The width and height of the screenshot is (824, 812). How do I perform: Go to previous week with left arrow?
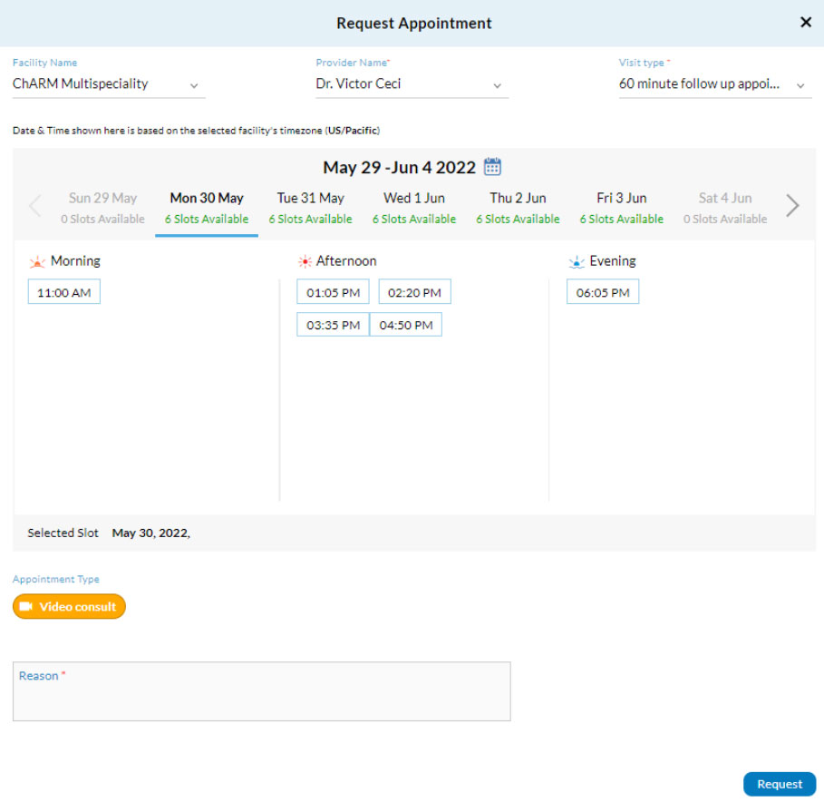pos(35,207)
